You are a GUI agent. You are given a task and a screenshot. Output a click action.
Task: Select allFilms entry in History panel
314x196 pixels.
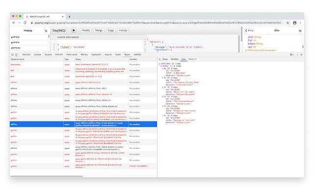coord(28,48)
